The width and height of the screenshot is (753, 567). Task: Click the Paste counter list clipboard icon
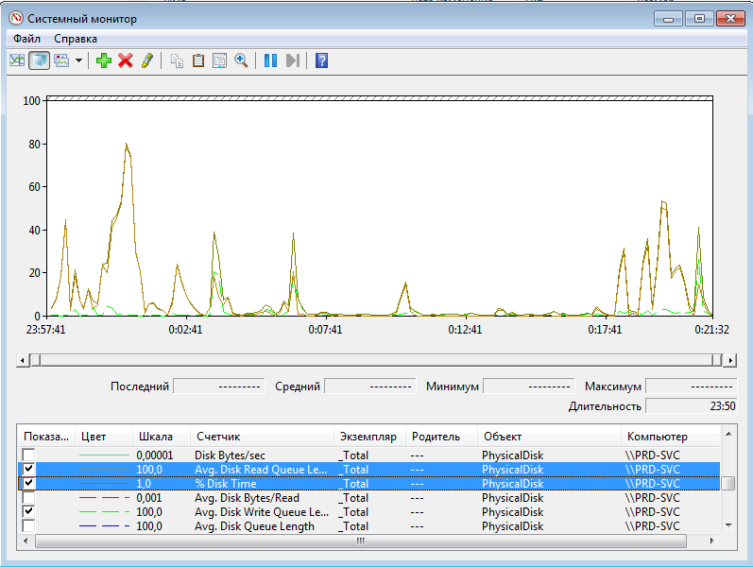[x=198, y=60]
